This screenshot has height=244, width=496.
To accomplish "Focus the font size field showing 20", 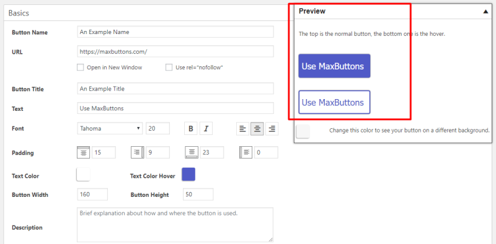I will [158, 128].
